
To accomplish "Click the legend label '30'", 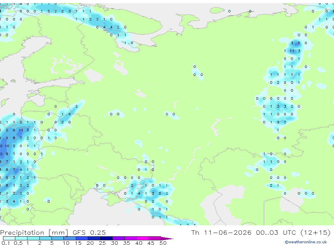I will point(114,243).
